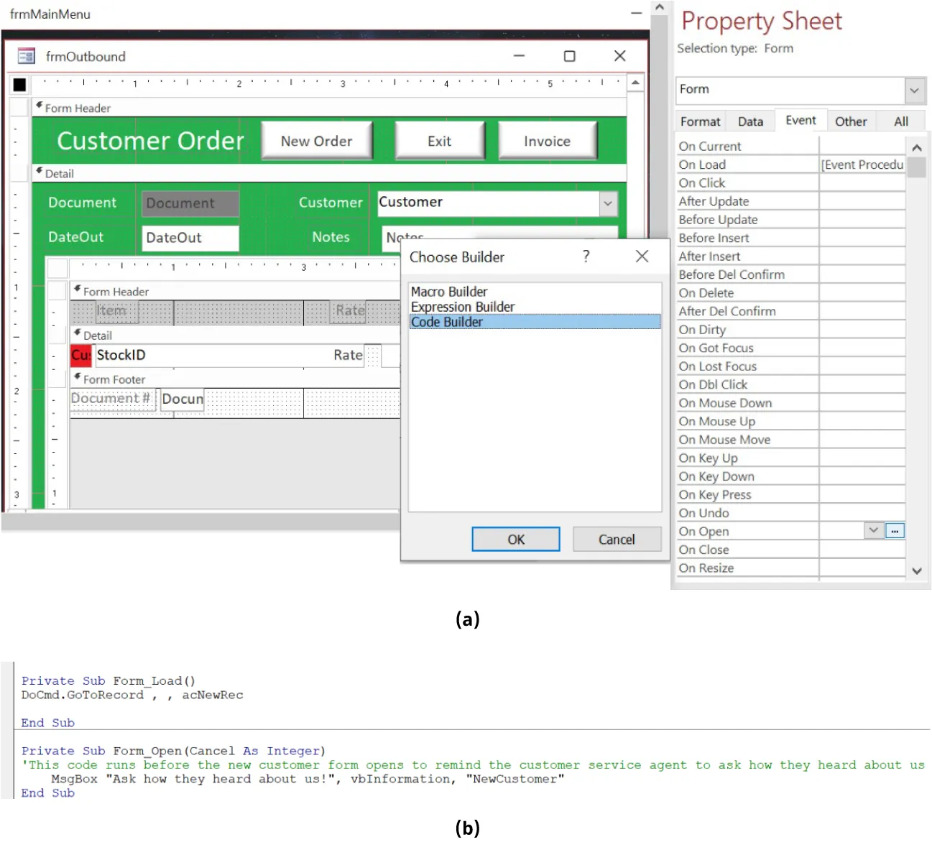Switch to the All tab
Viewport: 932px width, 842px height.
900,121
